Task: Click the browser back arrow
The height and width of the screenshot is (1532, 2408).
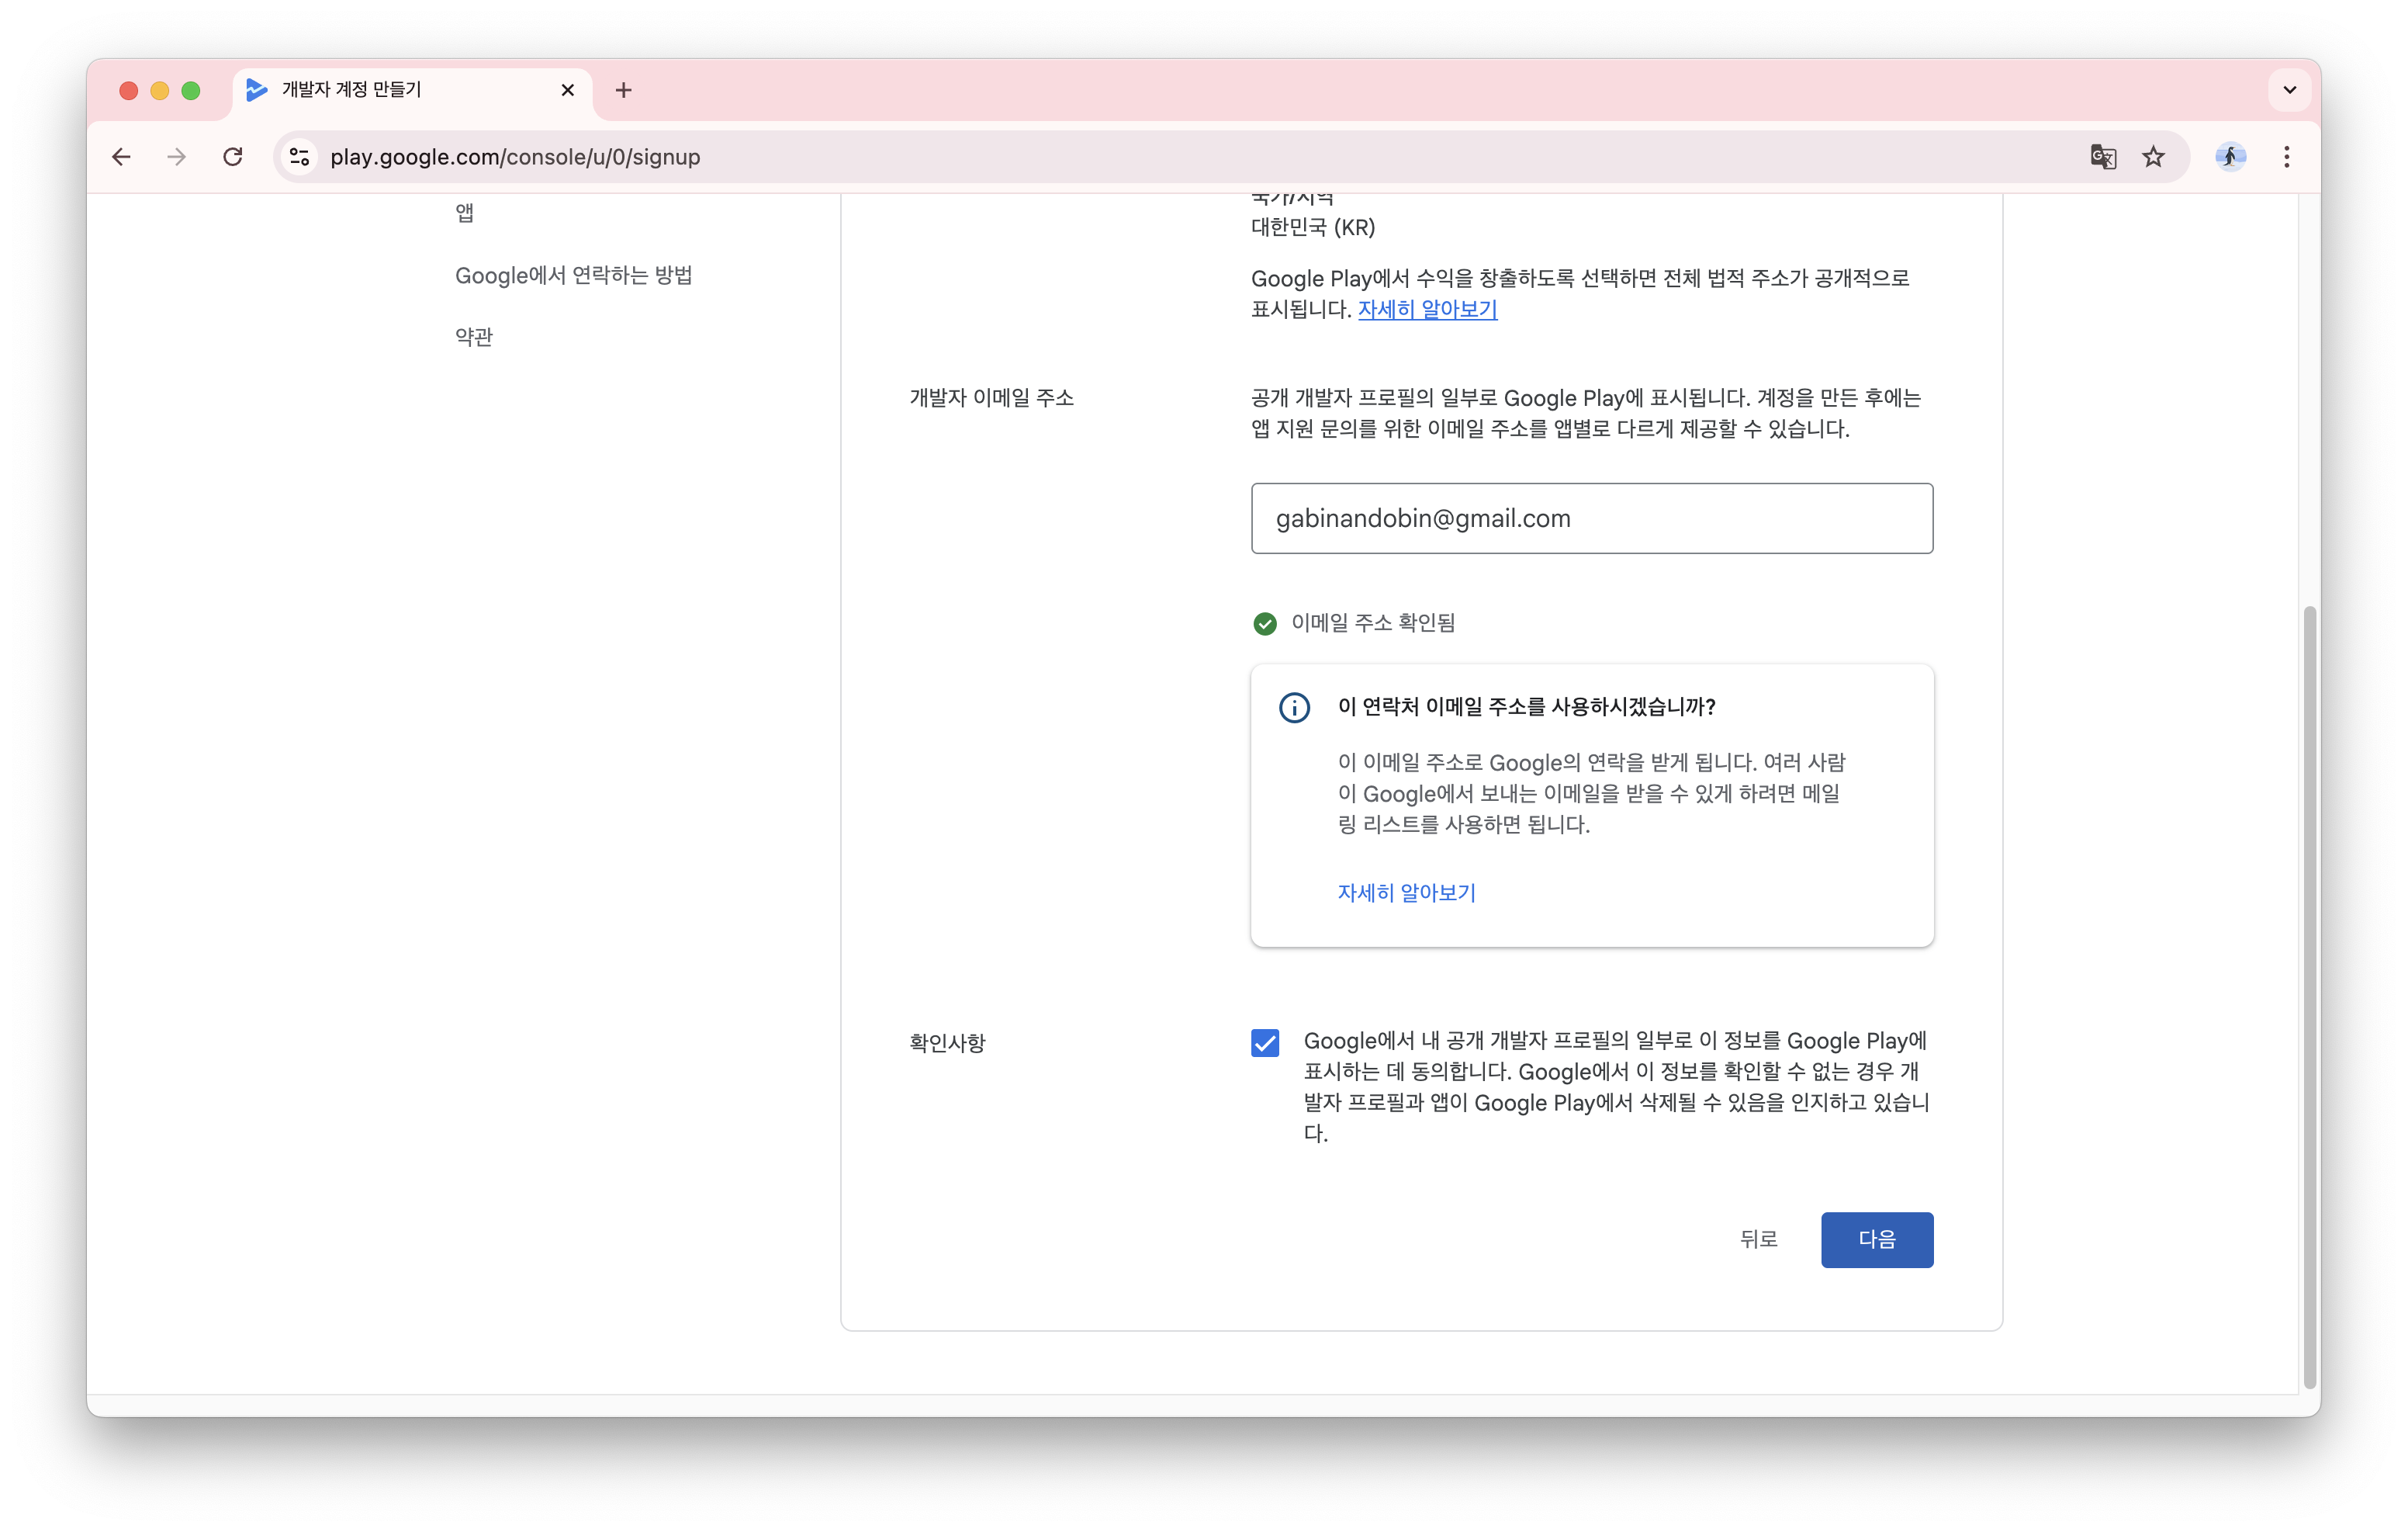Action: [x=121, y=157]
